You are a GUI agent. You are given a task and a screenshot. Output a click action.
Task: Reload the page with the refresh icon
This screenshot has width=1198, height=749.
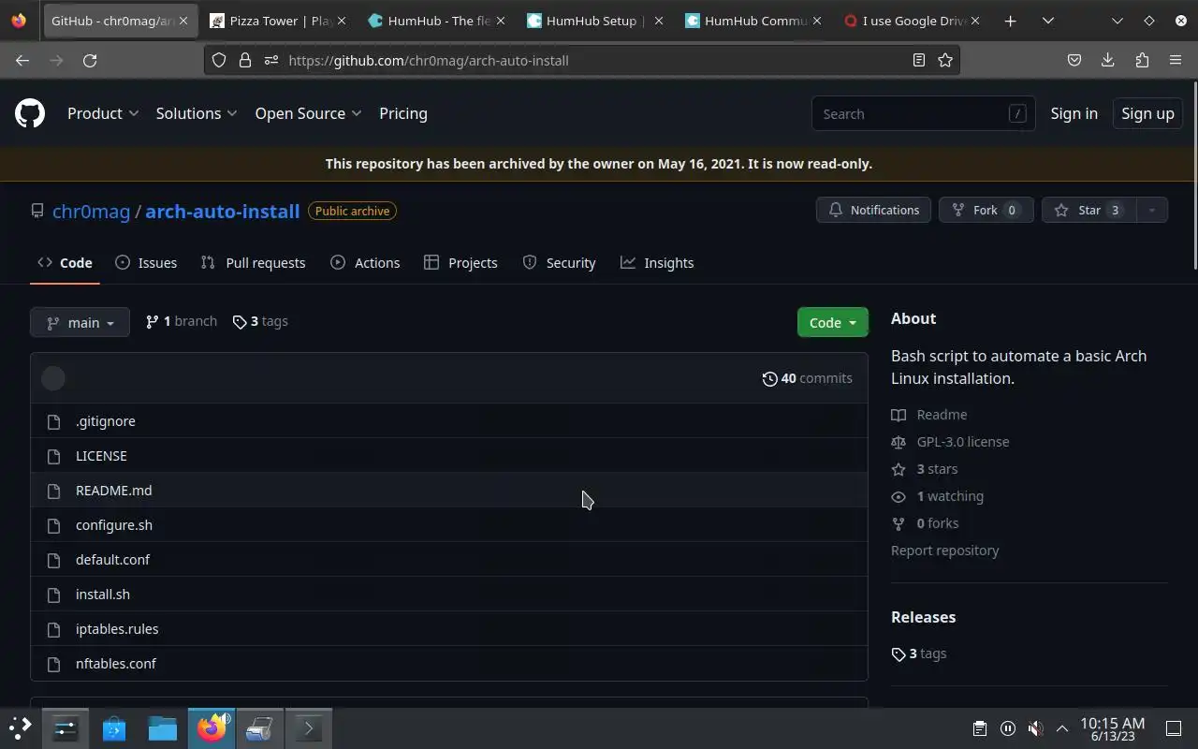tap(90, 60)
